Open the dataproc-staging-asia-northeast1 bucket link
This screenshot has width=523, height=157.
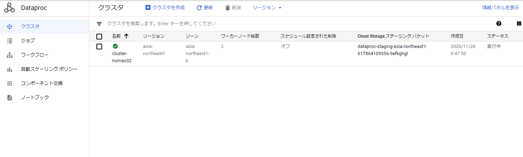(x=392, y=50)
